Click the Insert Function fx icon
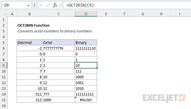This screenshot has height=109, width=191. point(55,5)
